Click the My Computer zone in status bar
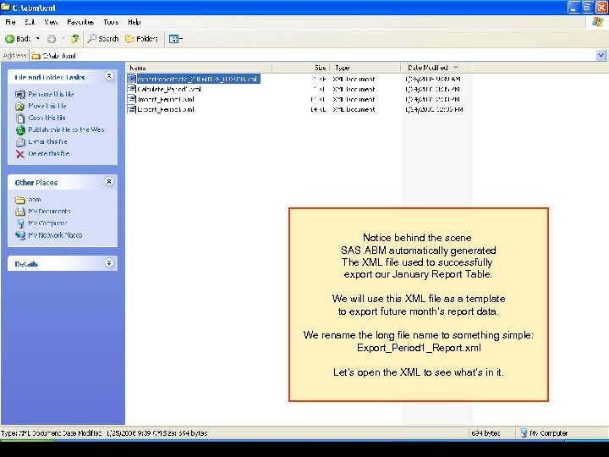 544,433
